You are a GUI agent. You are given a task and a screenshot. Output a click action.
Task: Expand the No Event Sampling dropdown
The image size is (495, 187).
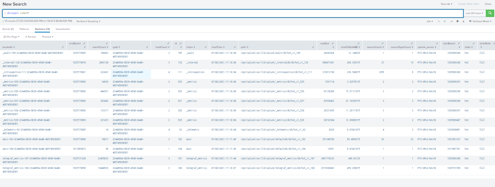coord(88,21)
